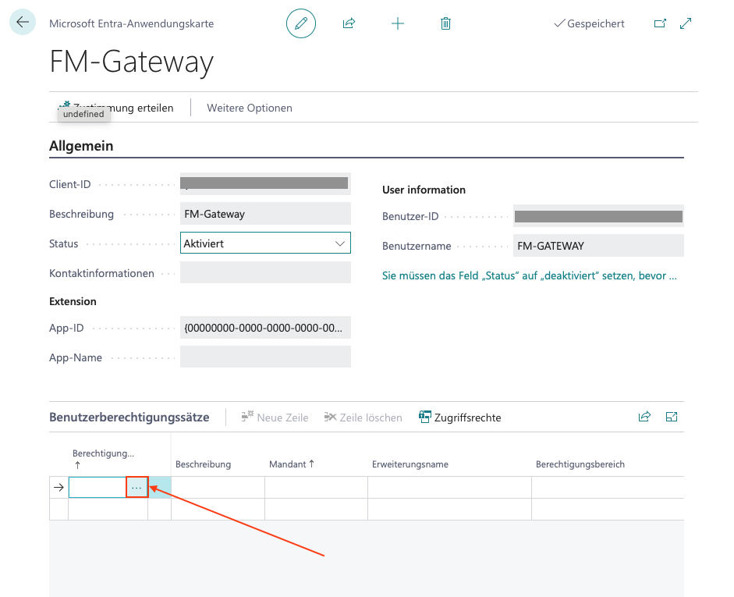Create new entry with plus icon

398,23
